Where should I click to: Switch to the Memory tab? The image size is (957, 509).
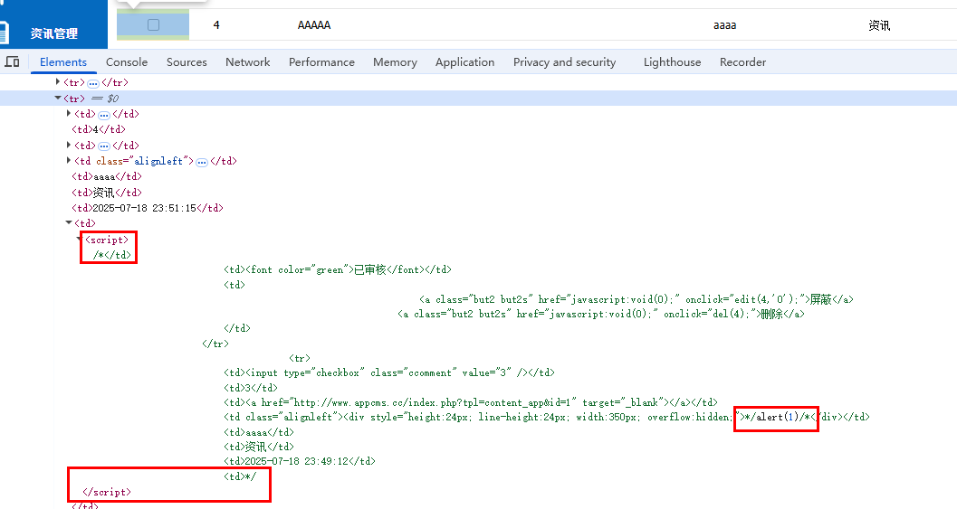point(395,62)
